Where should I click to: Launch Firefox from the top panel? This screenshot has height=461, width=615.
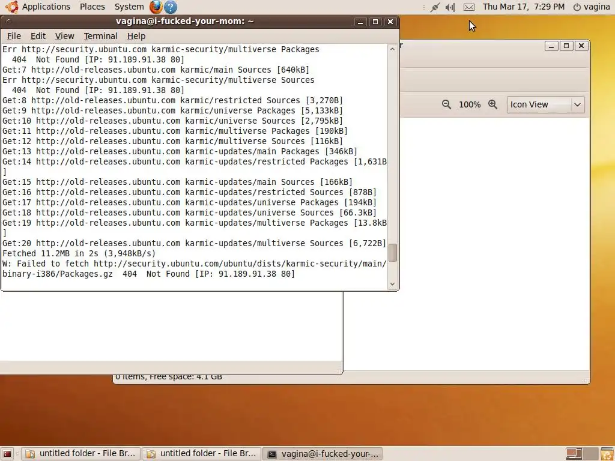(156, 7)
